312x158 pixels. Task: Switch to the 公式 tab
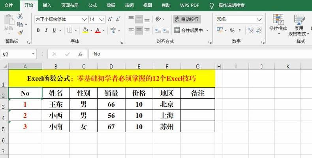(93, 5)
